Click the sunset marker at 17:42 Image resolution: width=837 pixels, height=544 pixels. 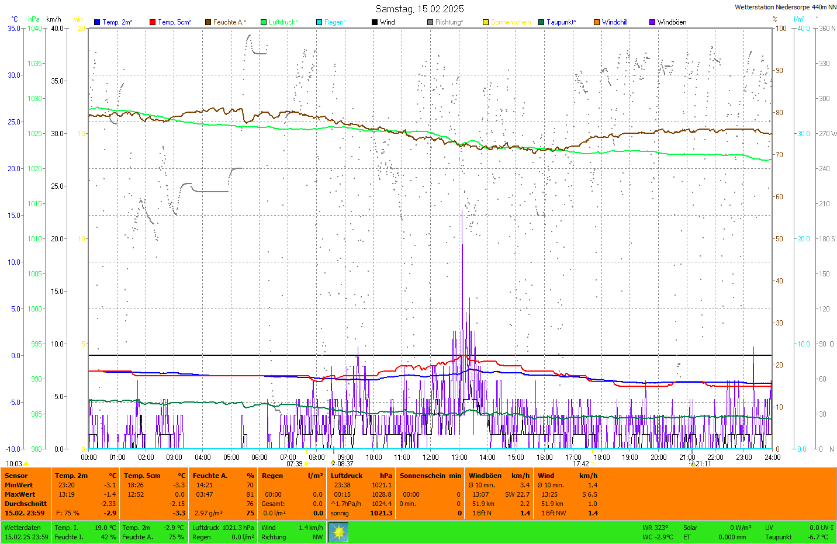(593, 464)
